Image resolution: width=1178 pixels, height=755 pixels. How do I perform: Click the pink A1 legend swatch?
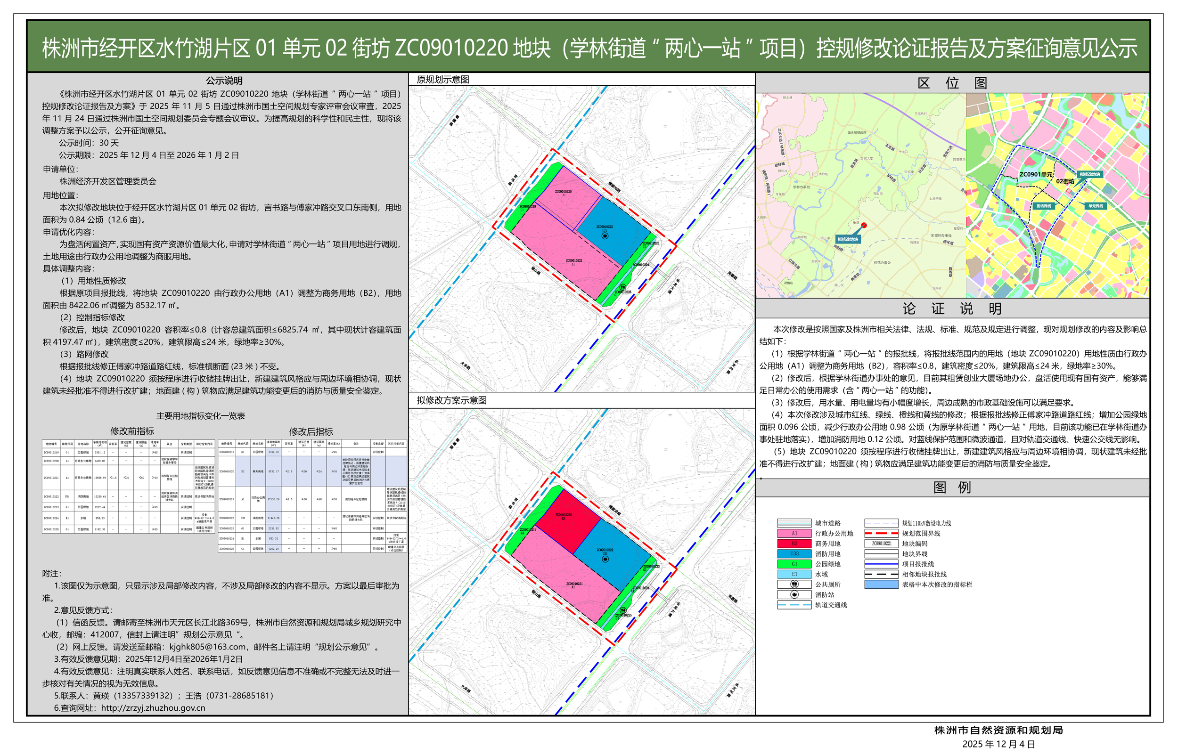pyautogui.click(x=794, y=534)
